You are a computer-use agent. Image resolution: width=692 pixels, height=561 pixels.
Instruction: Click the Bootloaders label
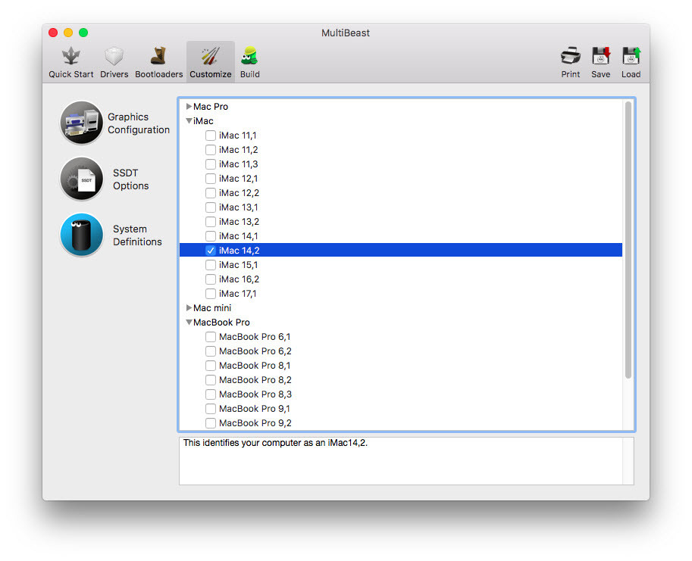[158, 74]
